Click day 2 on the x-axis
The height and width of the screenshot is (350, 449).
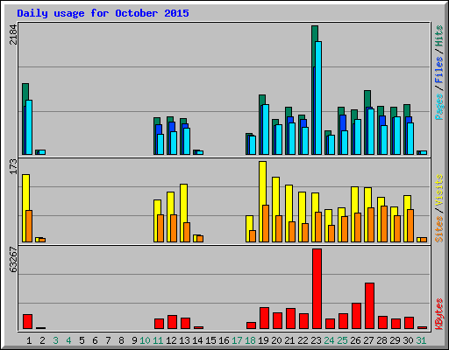(x=42, y=340)
